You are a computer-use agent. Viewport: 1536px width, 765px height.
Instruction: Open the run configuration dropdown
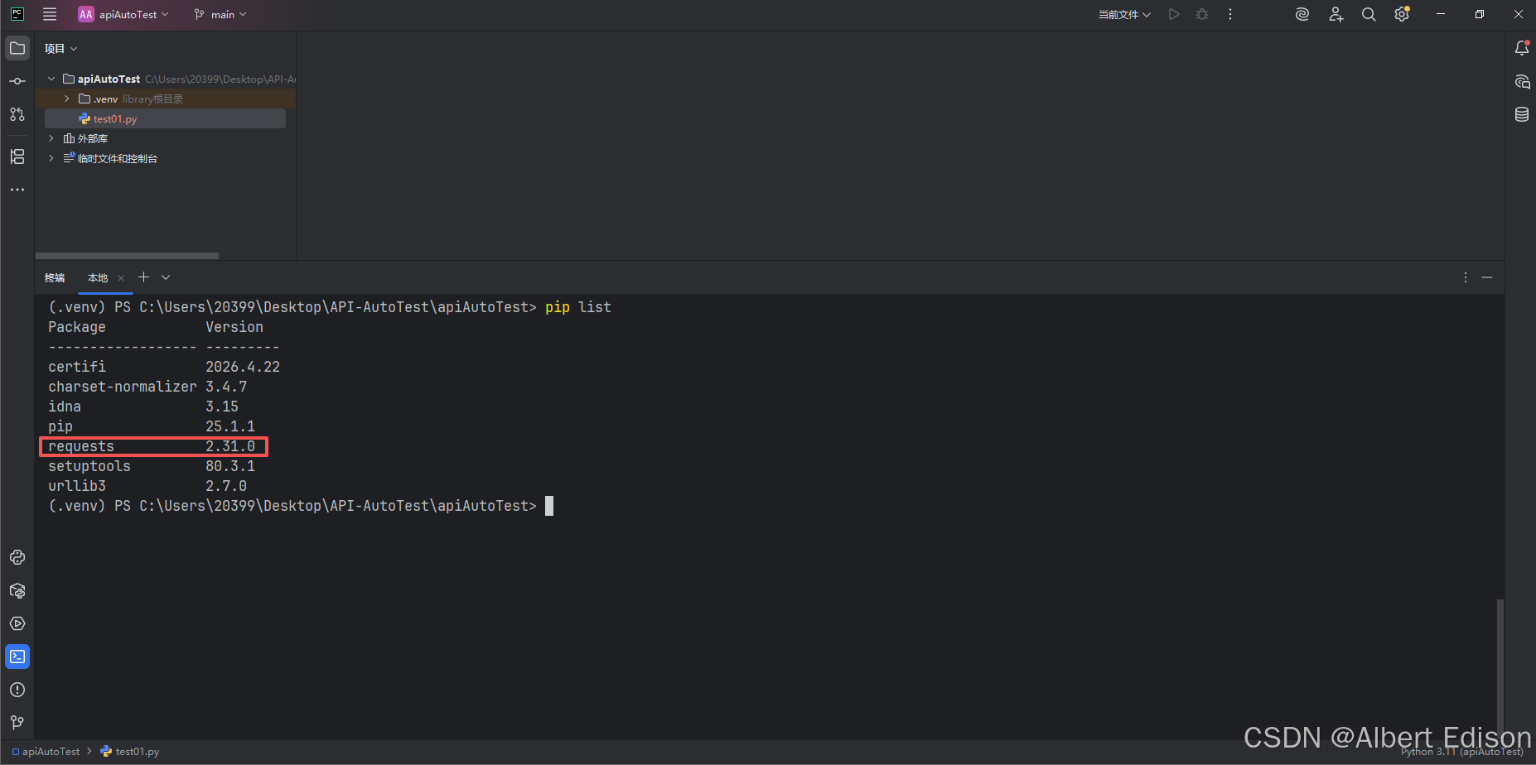pyautogui.click(x=1124, y=14)
